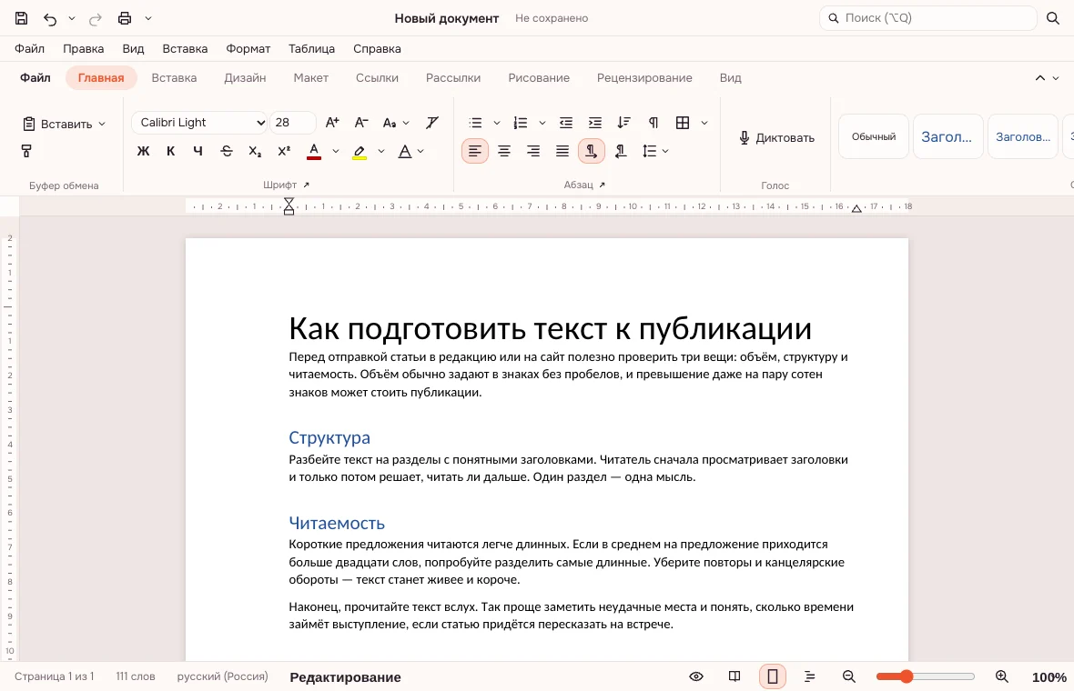Decrease paragraph indent
The height and width of the screenshot is (691, 1074).
(x=566, y=123)
